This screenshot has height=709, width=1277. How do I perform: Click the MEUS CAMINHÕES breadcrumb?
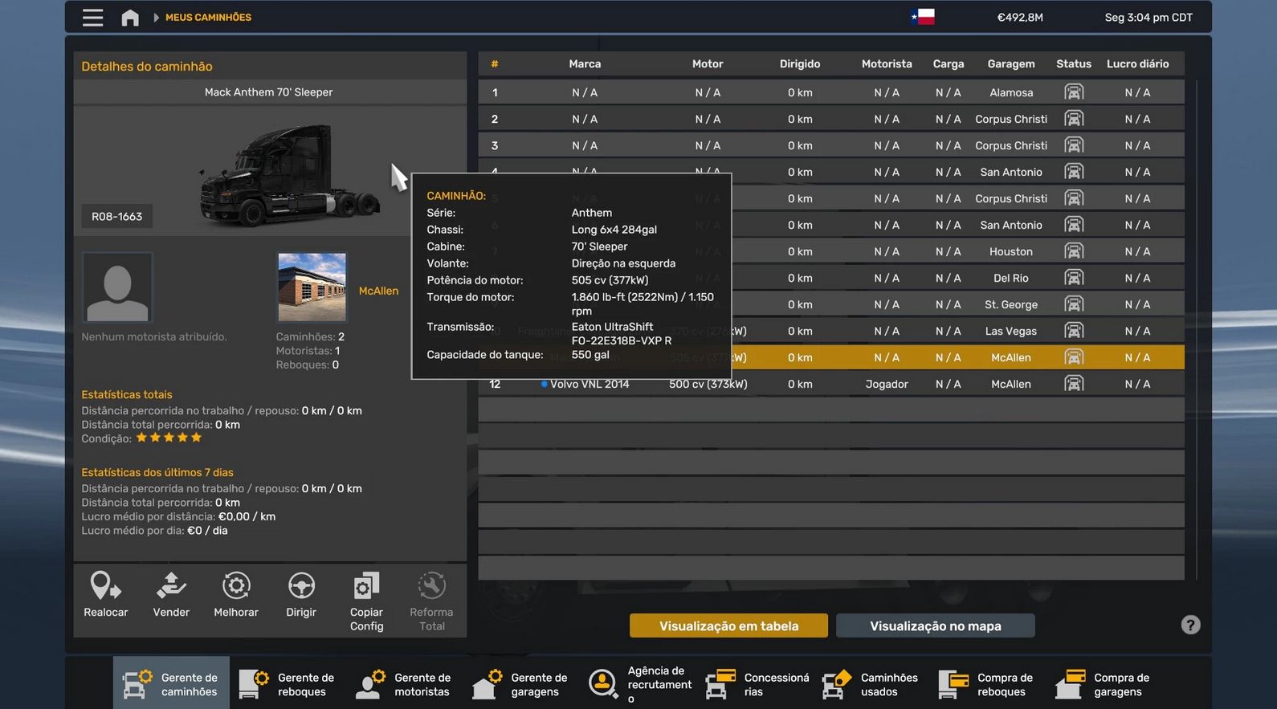point(208,18)
